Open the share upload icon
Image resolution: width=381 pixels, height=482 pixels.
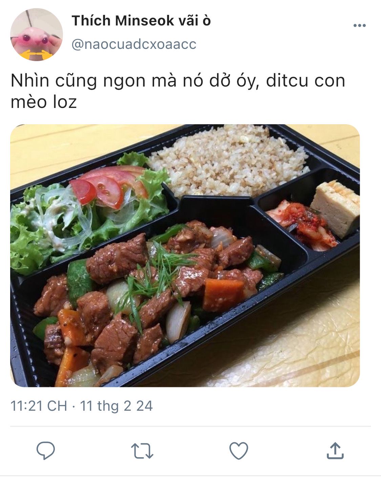[x=335, y=450]
